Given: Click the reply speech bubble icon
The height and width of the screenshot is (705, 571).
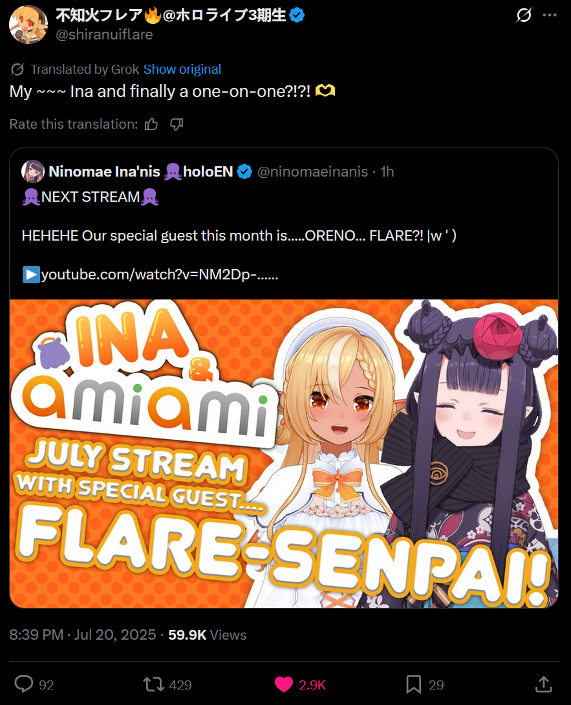Looking at the screenshot, I should tap(24, 684).
